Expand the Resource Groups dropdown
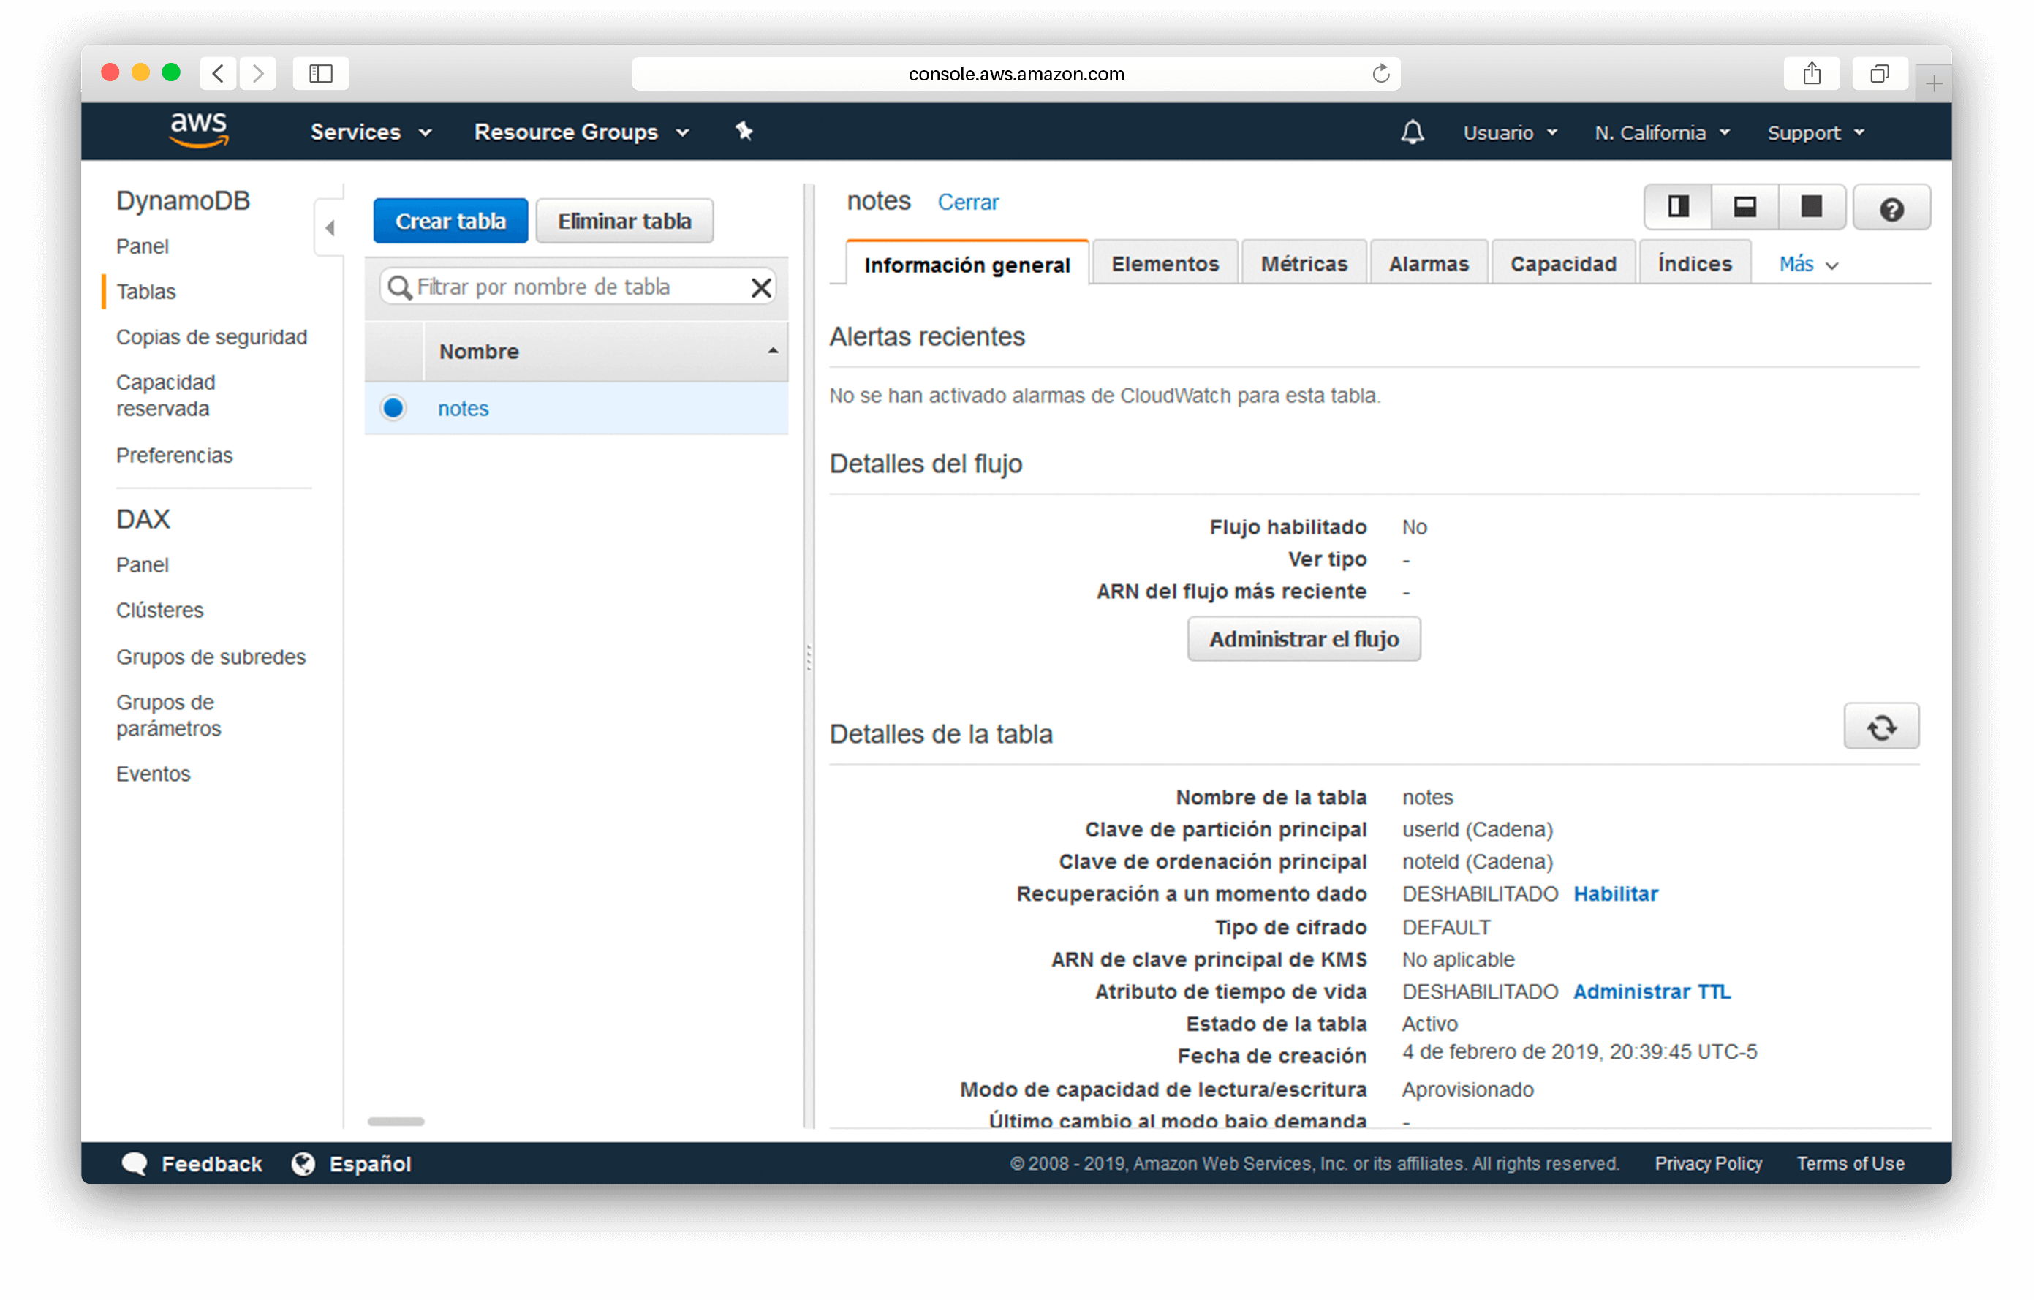Image resolution: width=2034 pixels, height=1300 pixels. [x=581, y=132]
